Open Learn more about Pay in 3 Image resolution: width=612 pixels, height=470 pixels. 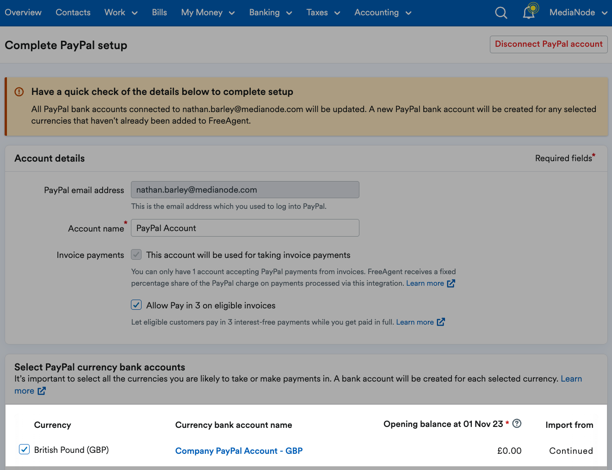415,322
